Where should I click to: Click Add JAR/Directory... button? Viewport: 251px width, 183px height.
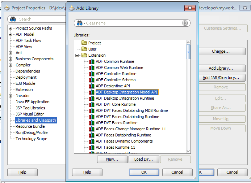point(222,78)
